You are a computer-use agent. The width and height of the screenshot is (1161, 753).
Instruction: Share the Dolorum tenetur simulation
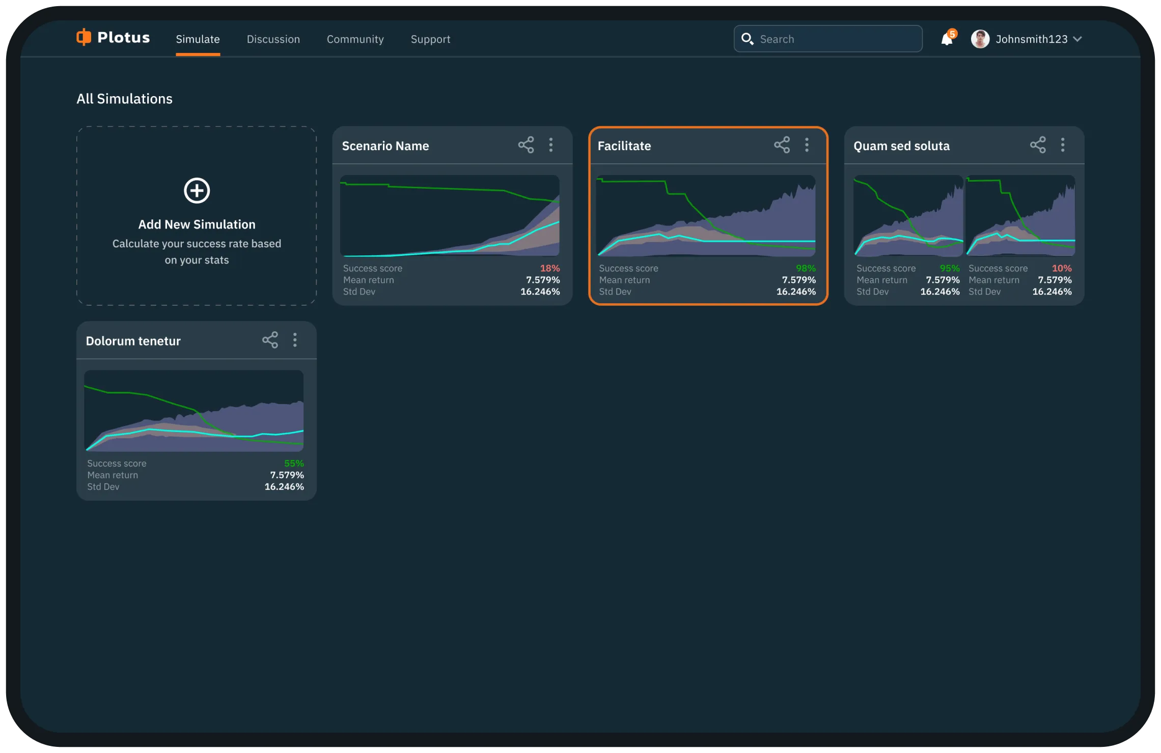coord(270,340)
